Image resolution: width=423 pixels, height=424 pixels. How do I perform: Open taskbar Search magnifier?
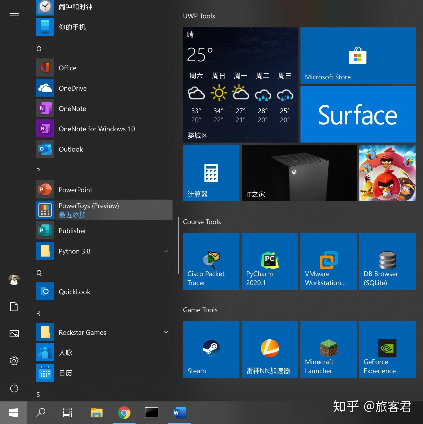pos(41,413)
